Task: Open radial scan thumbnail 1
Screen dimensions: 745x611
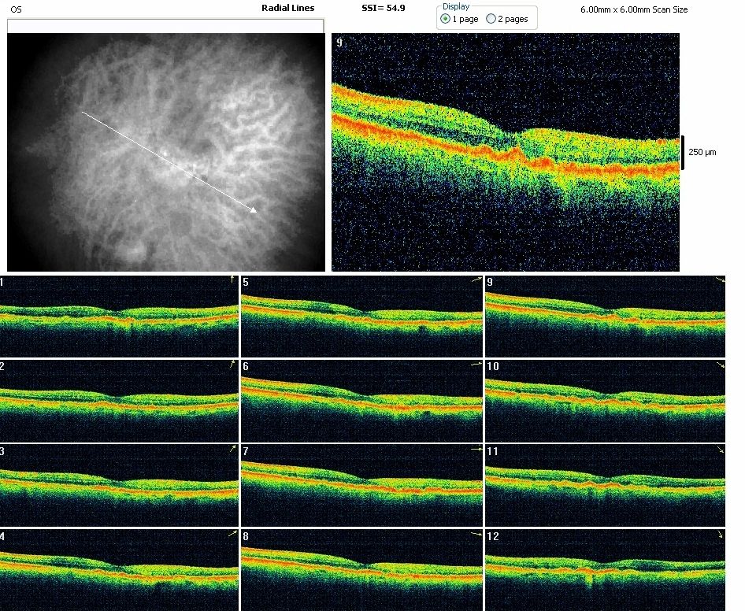Action: (x=118, y=315)
